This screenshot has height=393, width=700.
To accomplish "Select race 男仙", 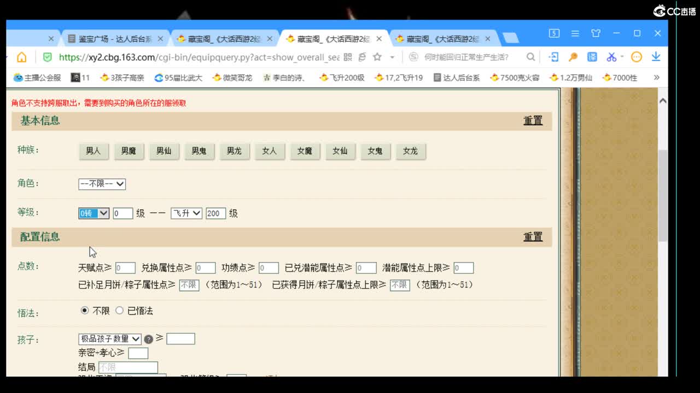I will [164, 151].
